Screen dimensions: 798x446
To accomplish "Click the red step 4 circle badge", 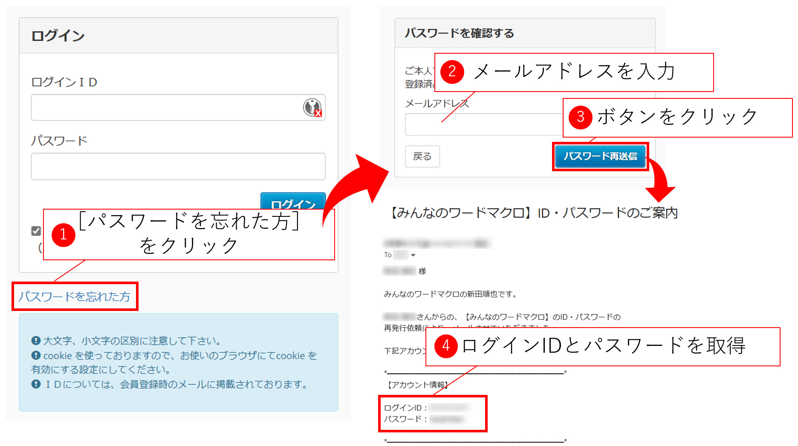I will (x=446, y=345).
